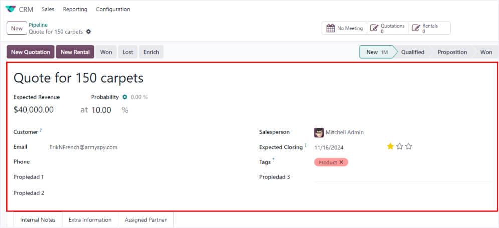
Task: Click the probability gear icon
Action: [125, 97]
